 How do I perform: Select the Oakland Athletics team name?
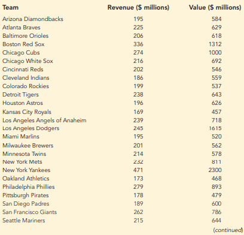(26, 179)
